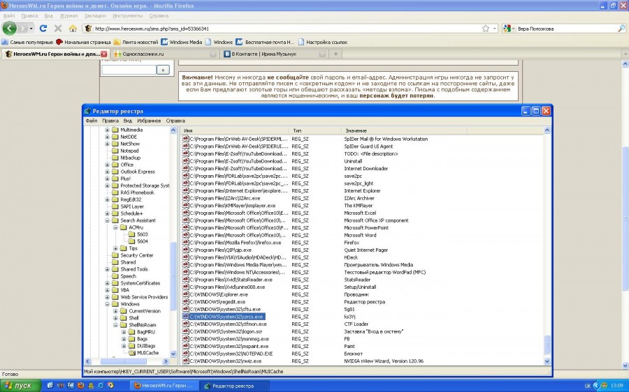This screenshot has height=392, width=629.
Task: Open the Windows пуск start menu
Action: pos(20,386)
